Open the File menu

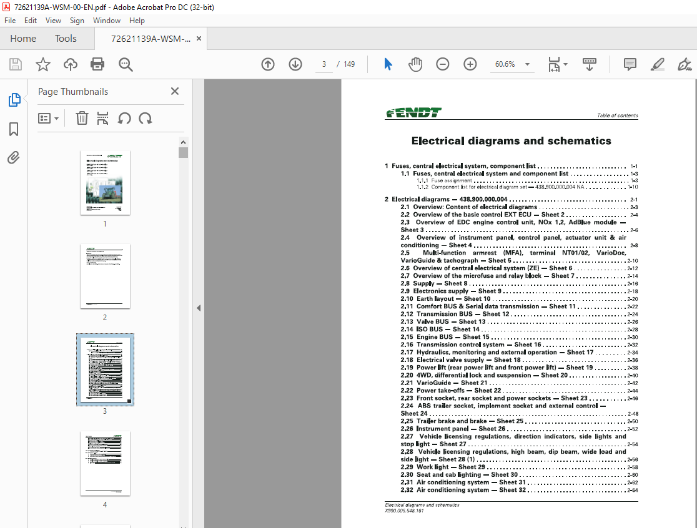pos(10,21)
